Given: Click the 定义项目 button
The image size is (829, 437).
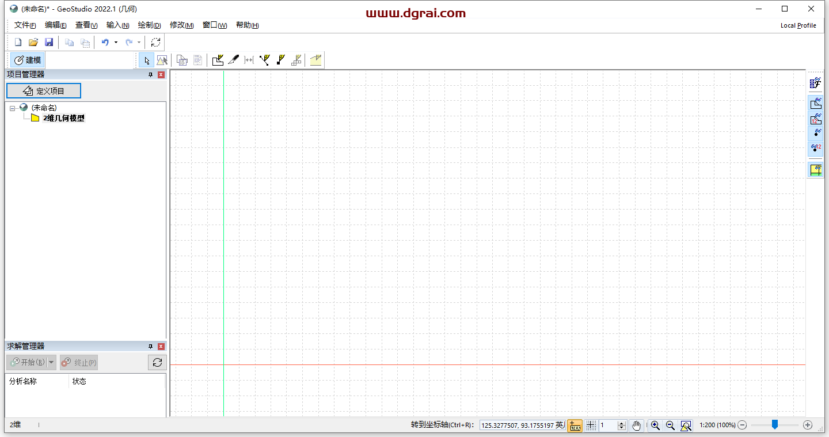Looking at the screenshot, I should tap(44, 91).
